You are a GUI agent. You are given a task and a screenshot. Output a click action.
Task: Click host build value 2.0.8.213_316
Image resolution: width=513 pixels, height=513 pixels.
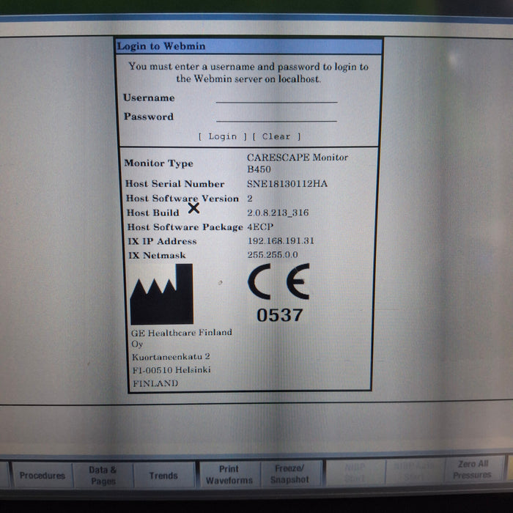pyautogui.click(x=278, y=213)
